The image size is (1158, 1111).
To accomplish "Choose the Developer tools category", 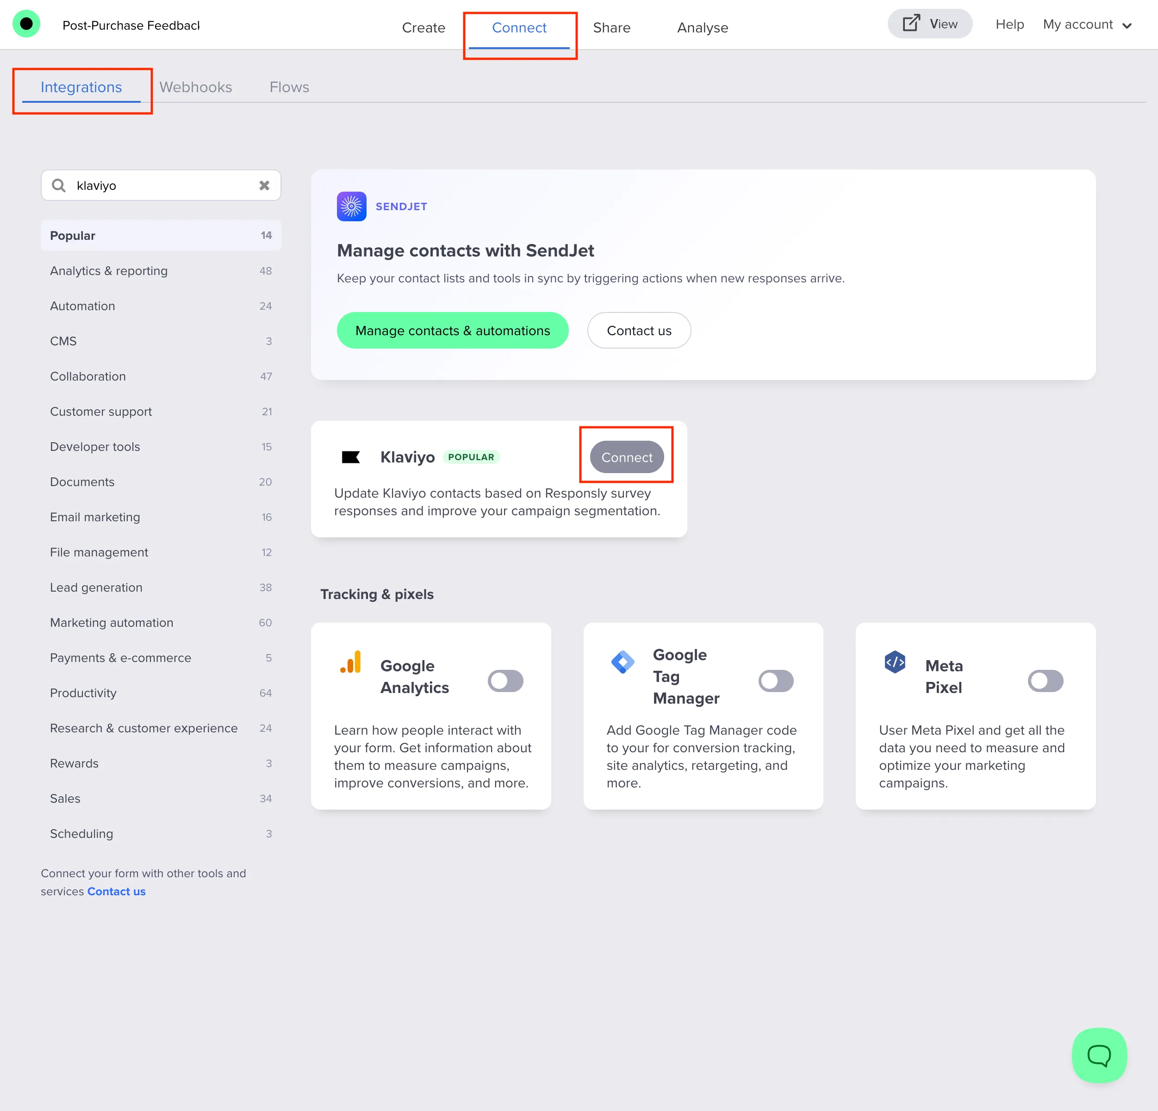I will click(x=161, y=446).
